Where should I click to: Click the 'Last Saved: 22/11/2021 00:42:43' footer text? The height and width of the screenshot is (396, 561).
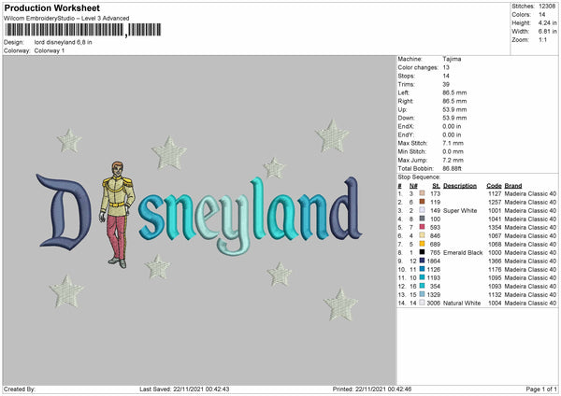click(x=184, y=389)
